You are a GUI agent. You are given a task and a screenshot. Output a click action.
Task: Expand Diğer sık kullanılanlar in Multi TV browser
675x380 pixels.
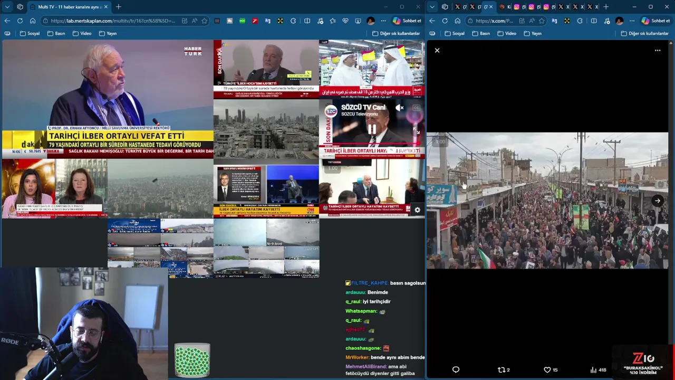point(396,33)
